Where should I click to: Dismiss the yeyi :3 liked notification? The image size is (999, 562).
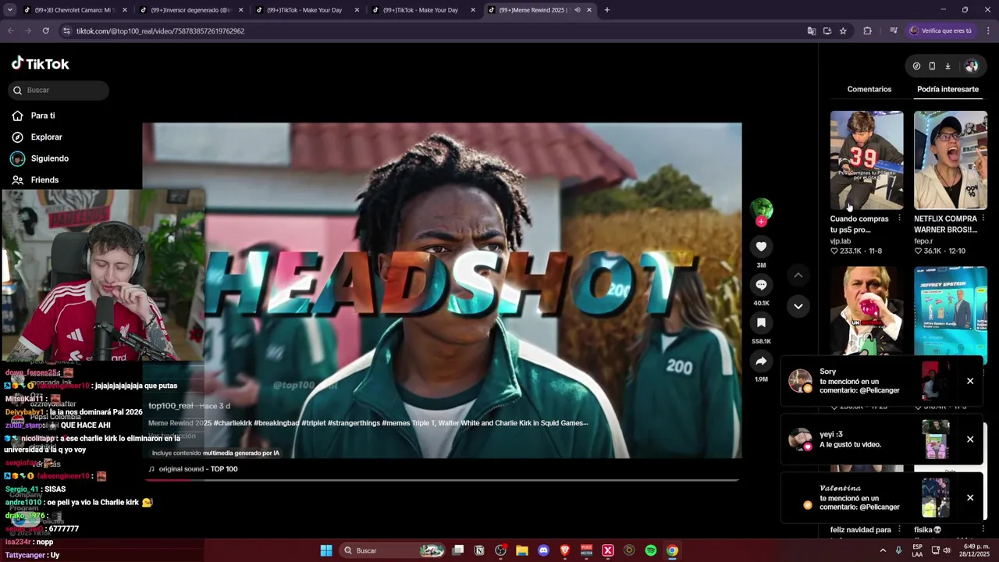[x=970, y=439]
